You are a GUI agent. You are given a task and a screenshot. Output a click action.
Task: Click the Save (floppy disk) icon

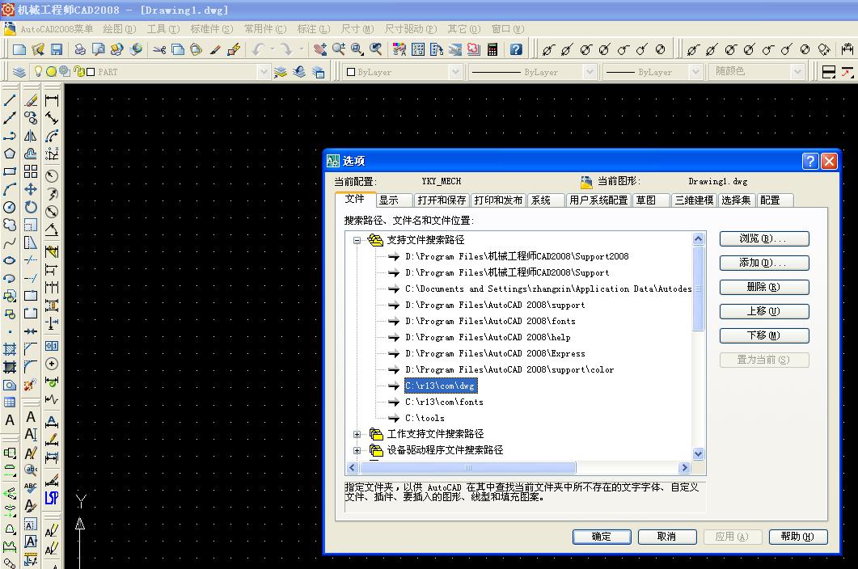[57, 50]
